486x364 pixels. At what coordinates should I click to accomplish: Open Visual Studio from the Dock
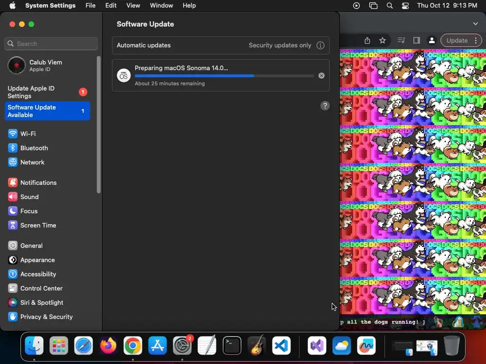tap(317, 346)
